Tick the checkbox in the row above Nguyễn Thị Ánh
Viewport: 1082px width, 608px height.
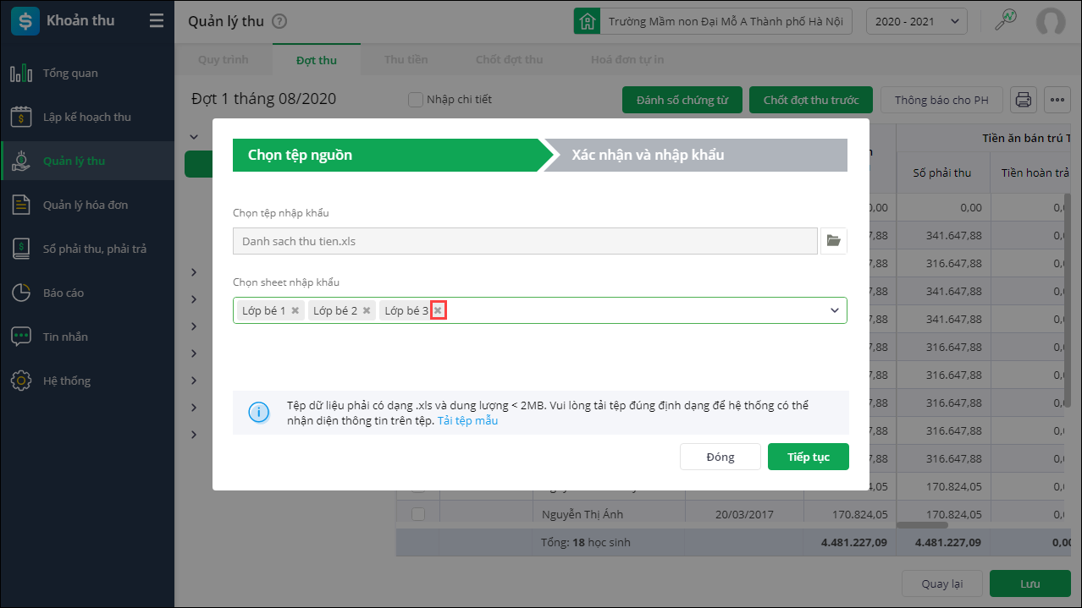tap(417, 489)
